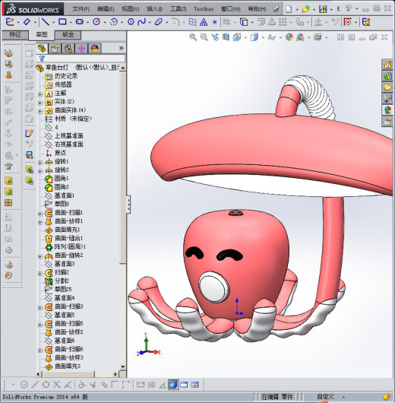Open SolidWorks Resources home in task pane

point(387,65)
